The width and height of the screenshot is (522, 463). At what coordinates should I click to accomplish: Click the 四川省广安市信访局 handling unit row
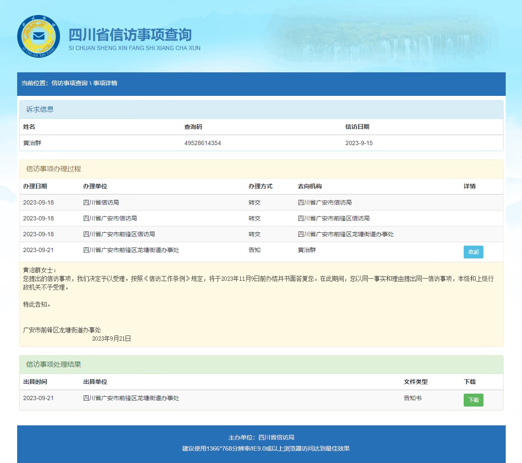pyautogui.click(x=110, y=218)
